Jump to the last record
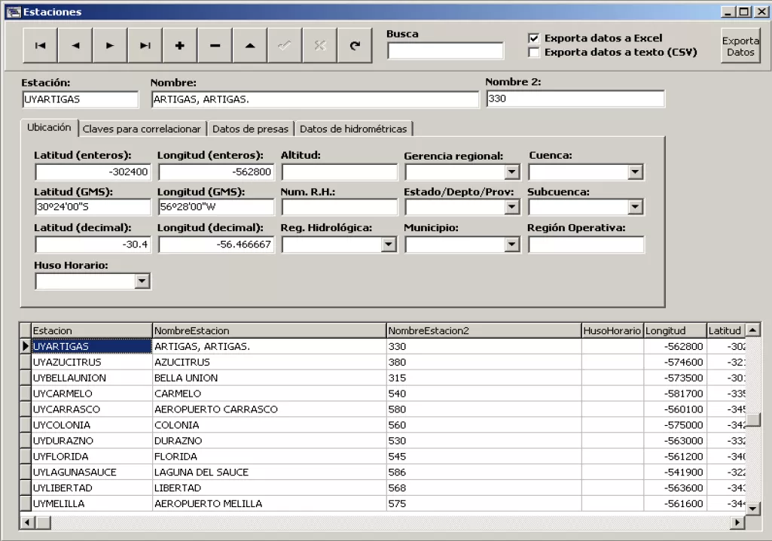 (145, 45)
